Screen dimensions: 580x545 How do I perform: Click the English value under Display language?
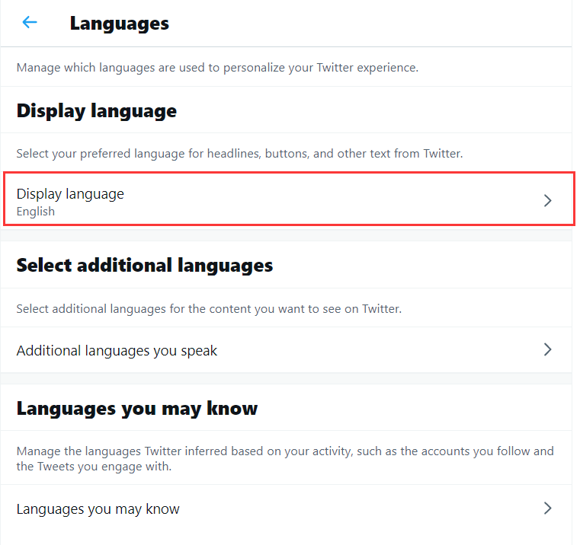coord(36,212)
